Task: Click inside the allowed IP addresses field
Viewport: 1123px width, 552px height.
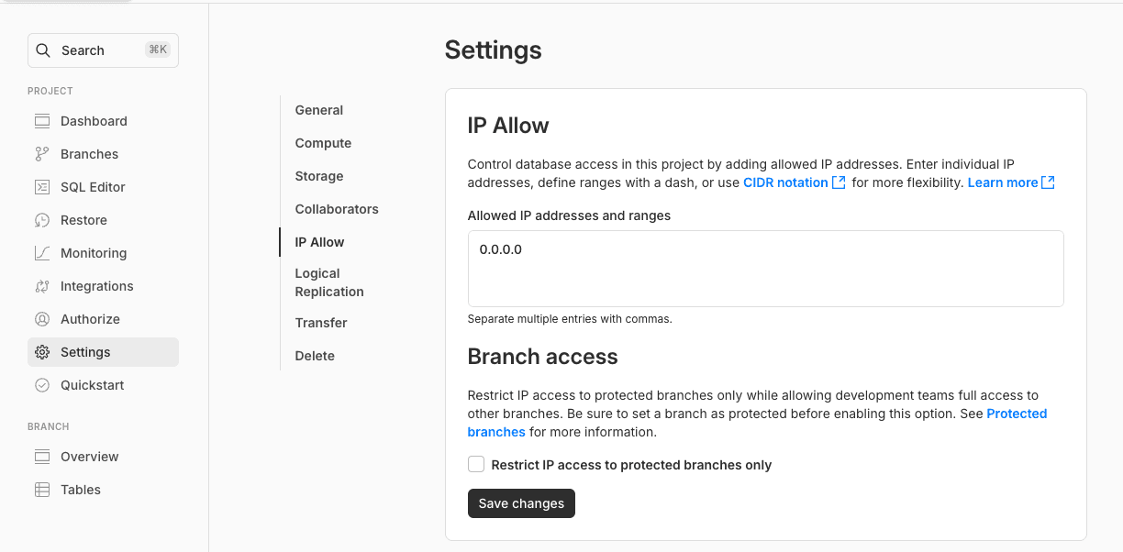Action: click(x=766, y=266)
